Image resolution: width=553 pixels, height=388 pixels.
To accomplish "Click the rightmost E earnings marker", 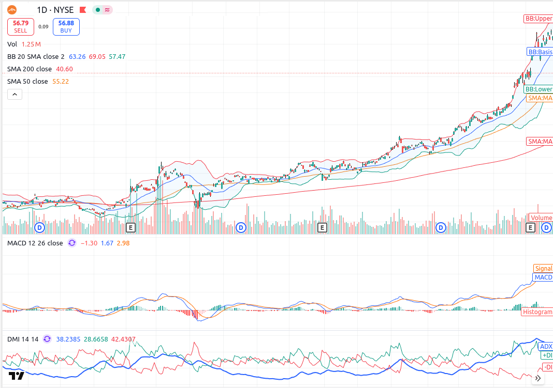I will (x=530, y=227).
